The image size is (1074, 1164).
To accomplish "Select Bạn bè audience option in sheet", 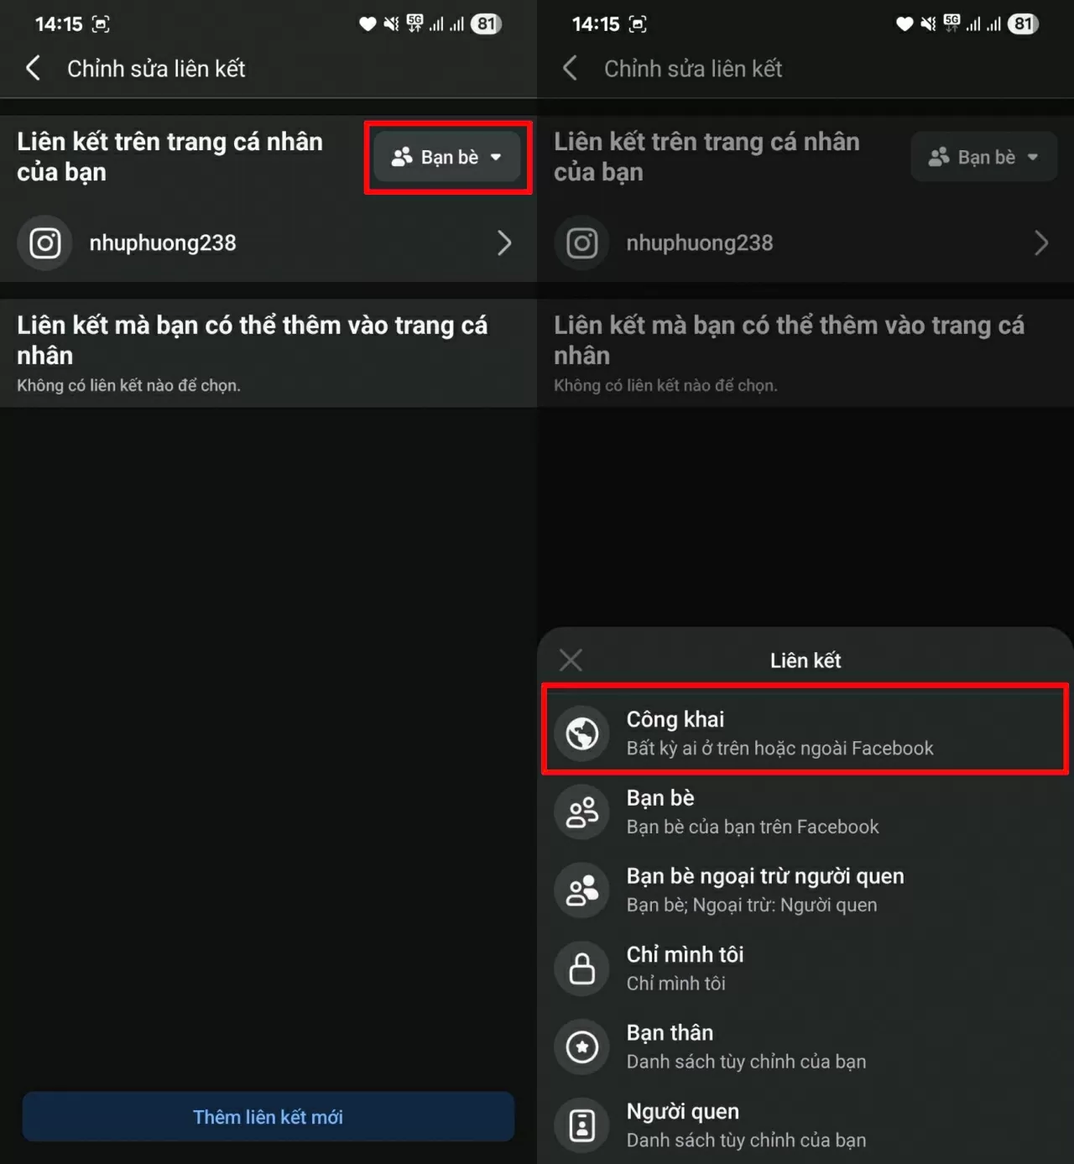I will 805,812.
